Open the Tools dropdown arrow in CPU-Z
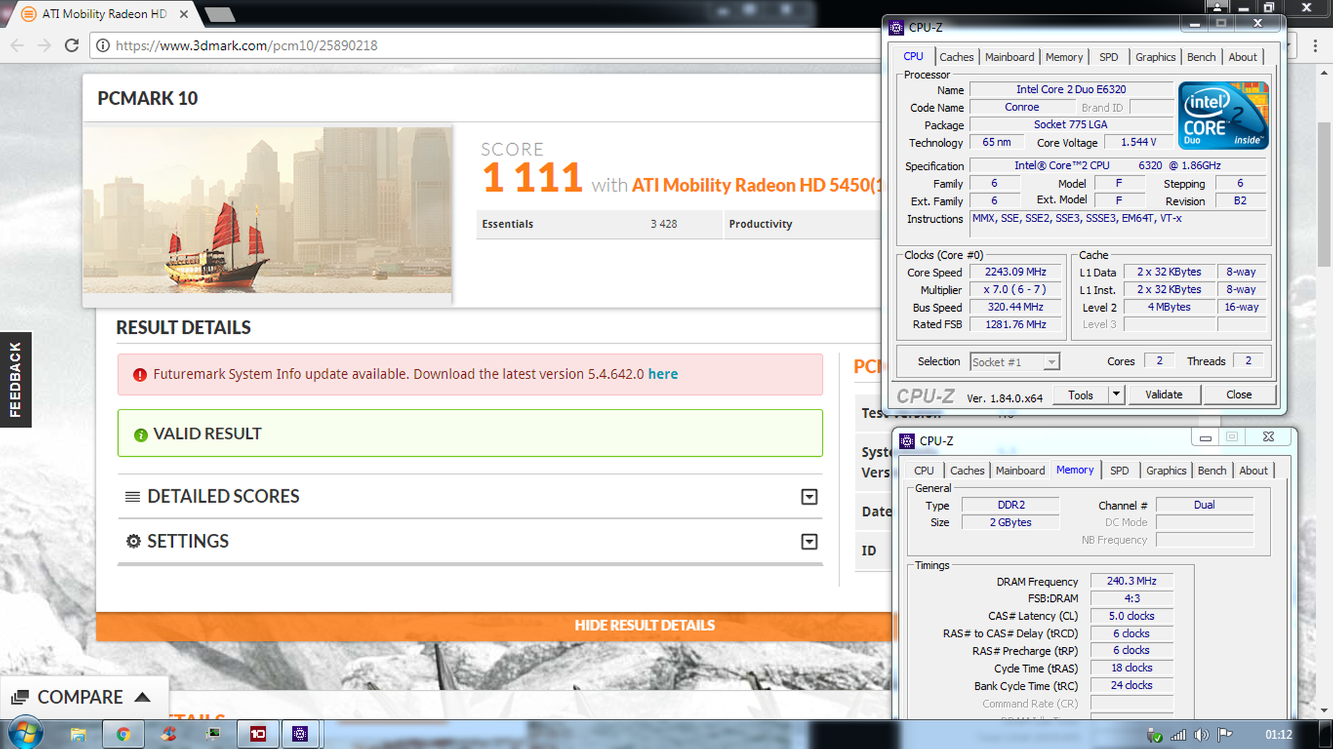The height and width of the screenshot is (749, 1333). click(x=1116, y=394)
